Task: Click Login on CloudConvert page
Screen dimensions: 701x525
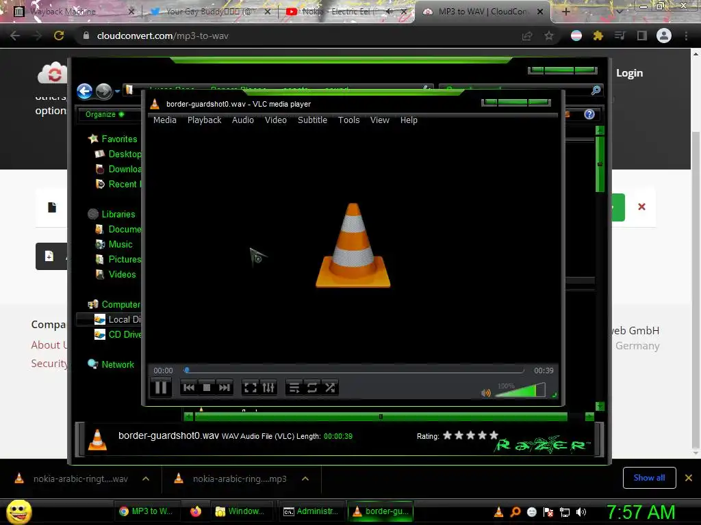Action: click(x=629, y=73)
